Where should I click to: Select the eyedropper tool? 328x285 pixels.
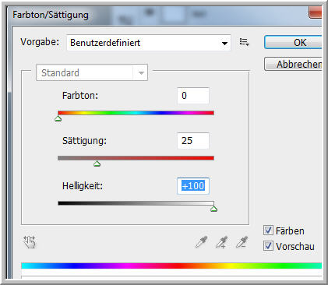pyautogui.click(x=201, y=242)
